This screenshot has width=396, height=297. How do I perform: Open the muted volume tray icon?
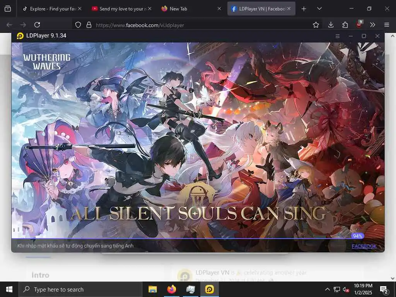[x=346, y=289]
